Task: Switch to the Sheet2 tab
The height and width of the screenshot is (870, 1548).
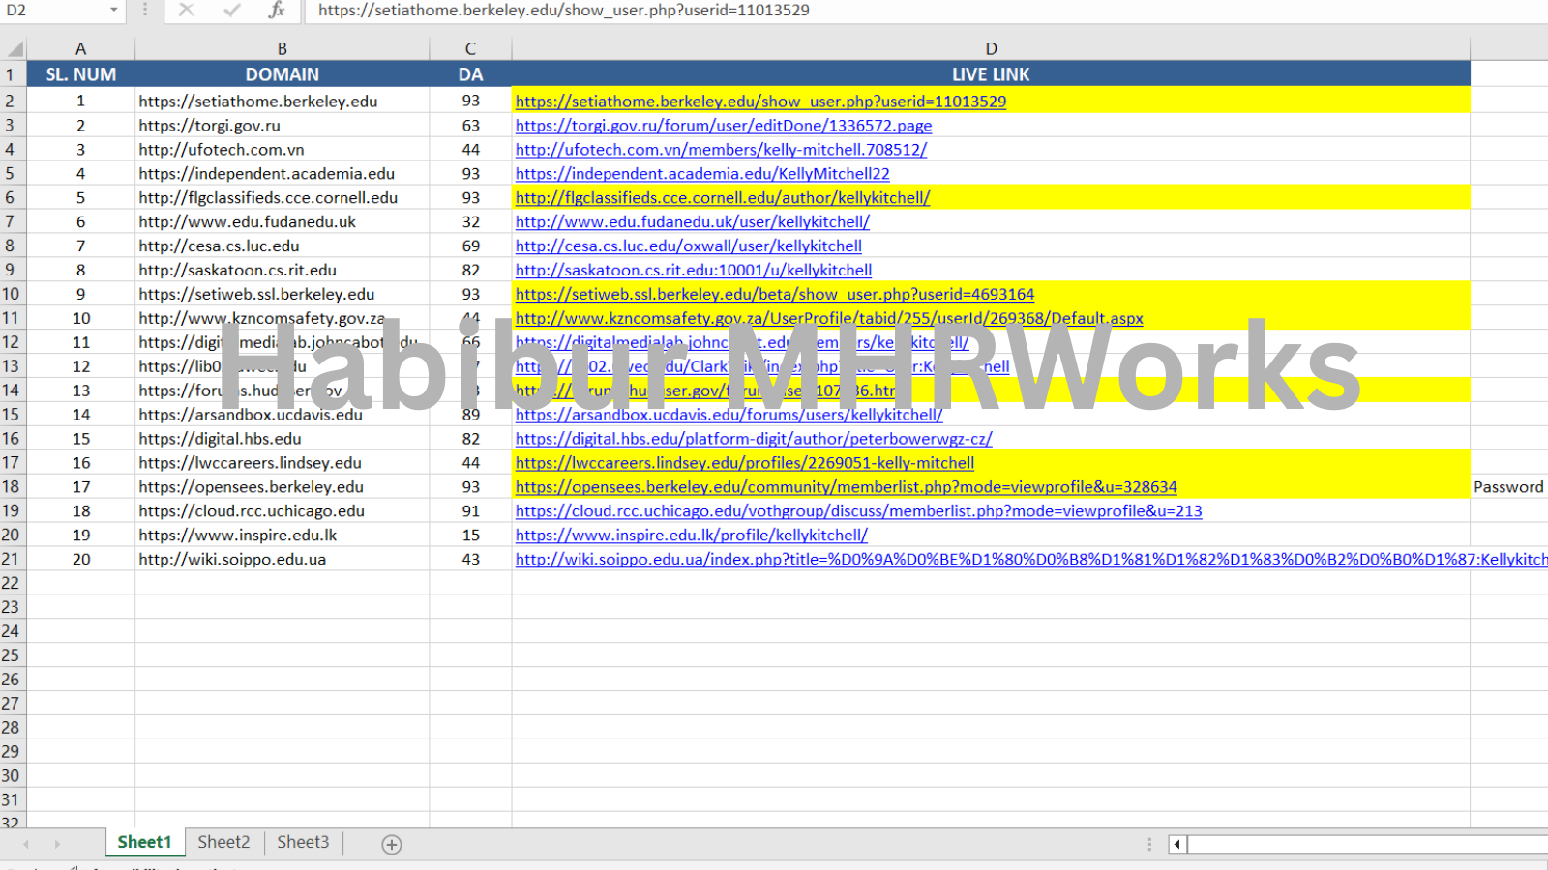Action: (x=223, y=842)
